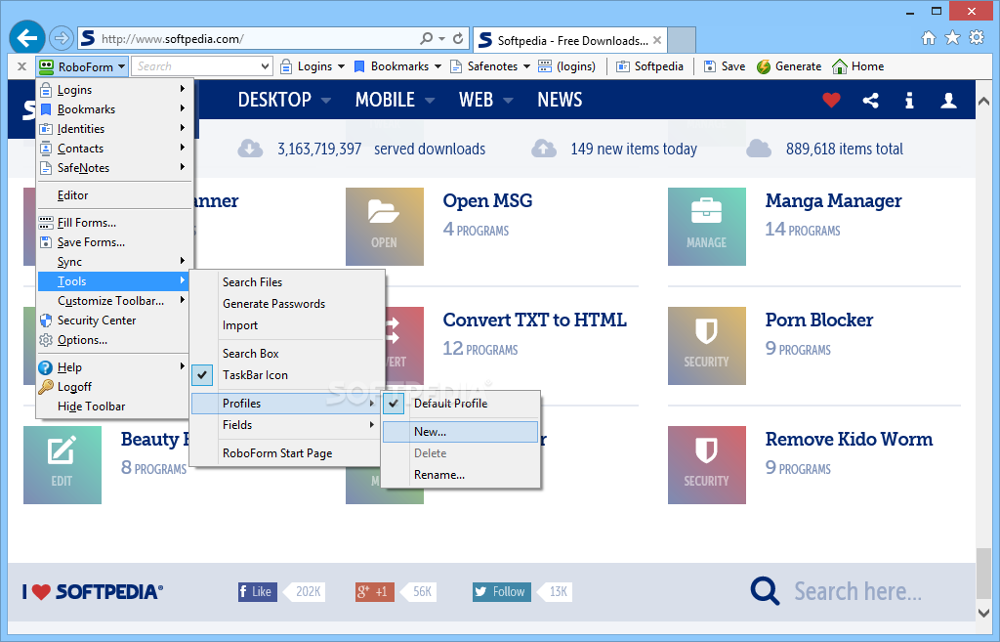This screenshot has height=642, width=1000.
Task: Expand the Fields submenu
Action: 285,425
